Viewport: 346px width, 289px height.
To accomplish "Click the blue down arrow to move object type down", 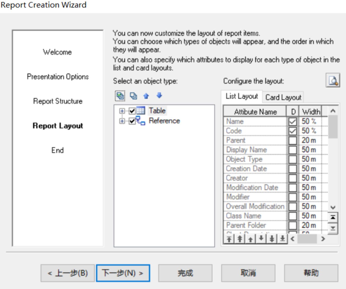I will 159,96.
